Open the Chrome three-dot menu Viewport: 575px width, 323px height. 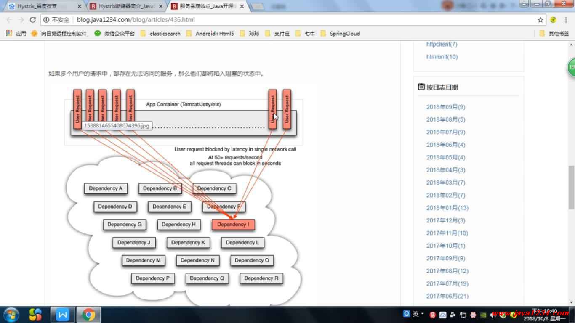point(565,20)
